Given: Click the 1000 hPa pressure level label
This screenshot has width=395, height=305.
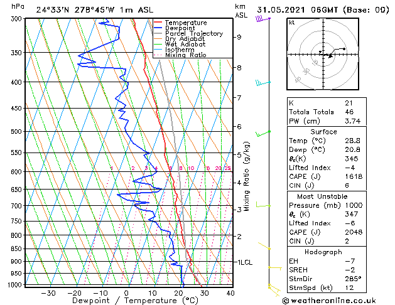Looking at the screenshot, I should click(x=15, y=285).
